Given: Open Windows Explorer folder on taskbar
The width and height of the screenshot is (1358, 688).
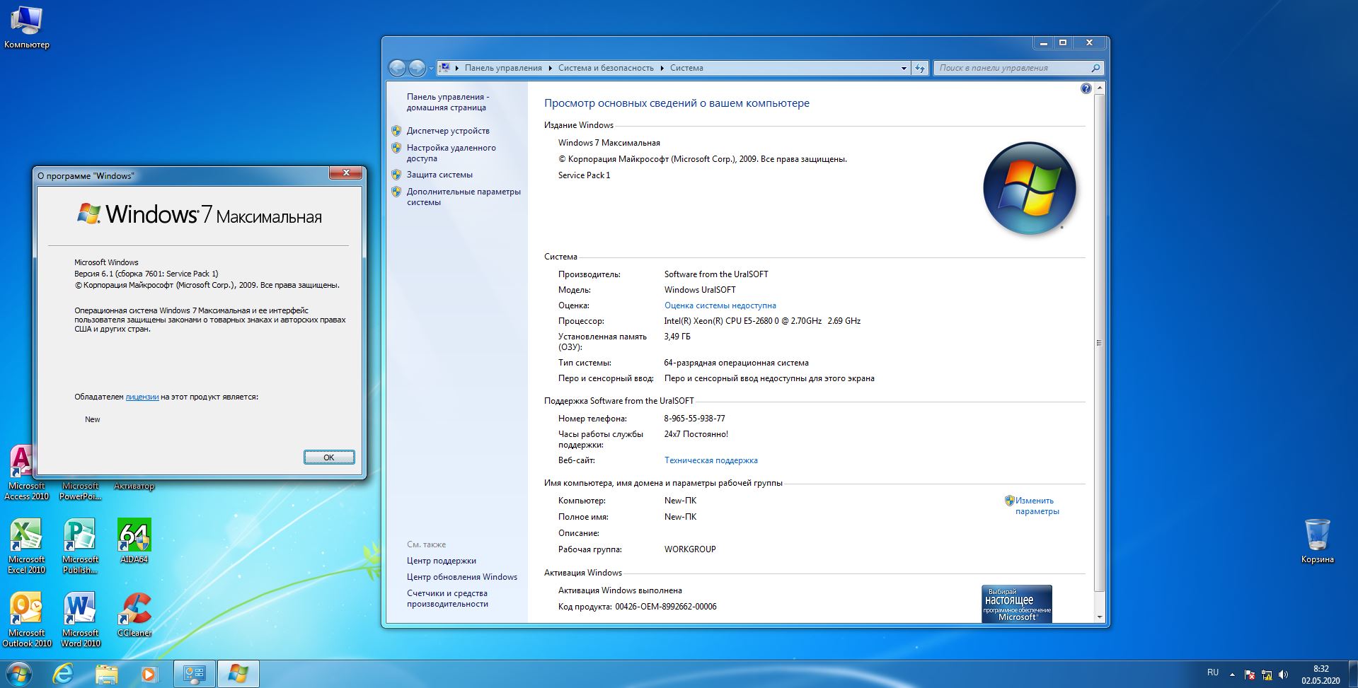Looking at the screenshot, I should 106,675.
